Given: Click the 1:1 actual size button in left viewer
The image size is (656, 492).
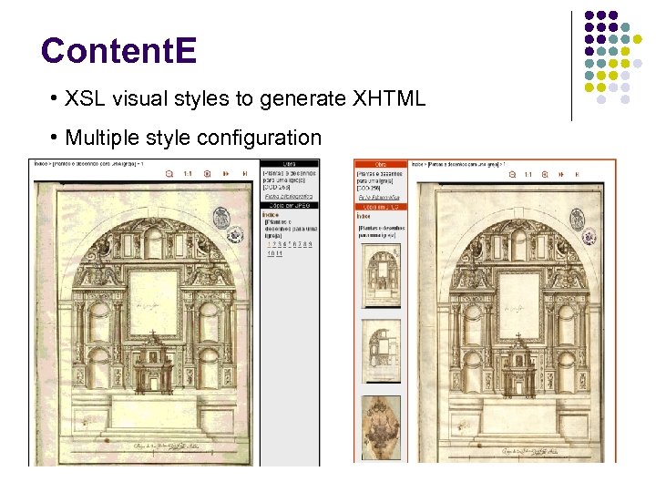Looking at the screenshot, I should 188,174.
